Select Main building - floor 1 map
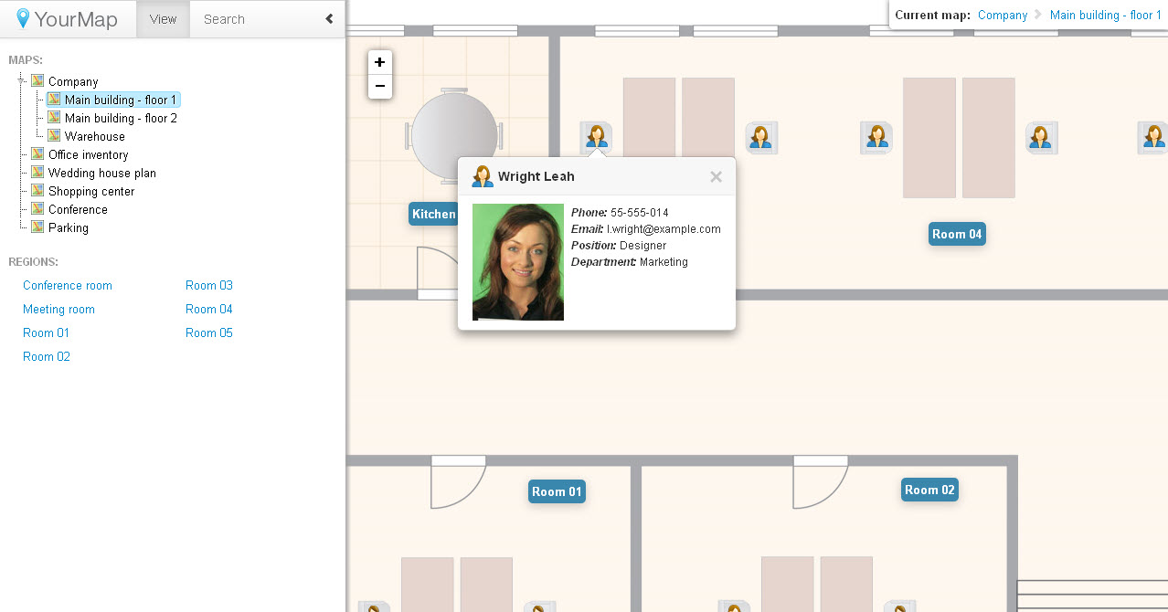The height and width of the screenshot is (612, 1168). point(121,100)
